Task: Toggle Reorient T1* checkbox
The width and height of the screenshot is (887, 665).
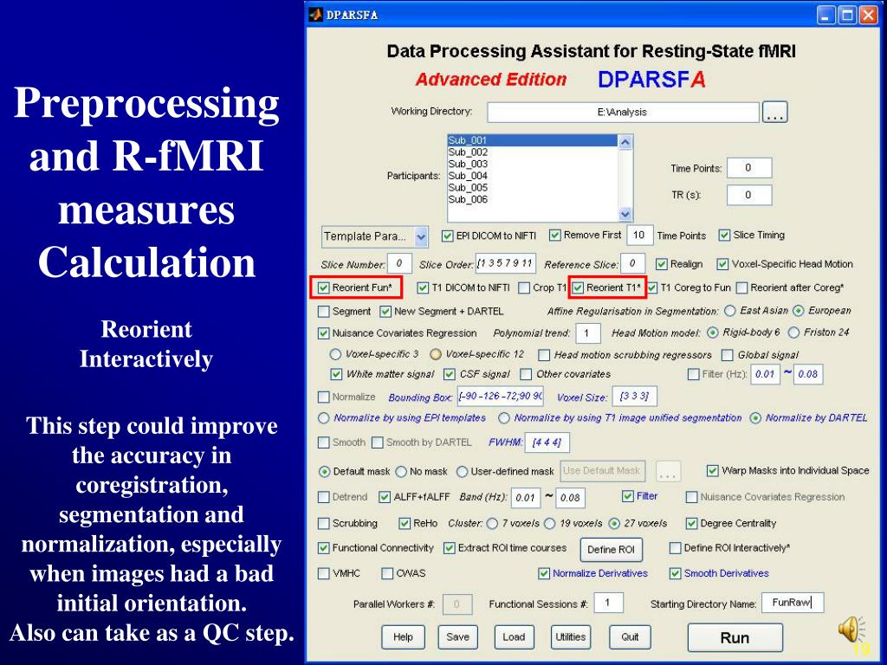Action: coord(578,287)
